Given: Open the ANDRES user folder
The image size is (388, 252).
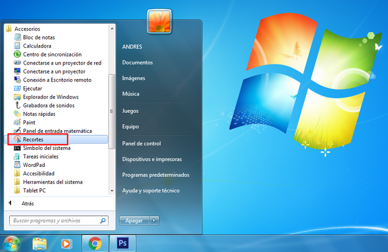Looking at the screenshot, I should click(x=132, y=47).
